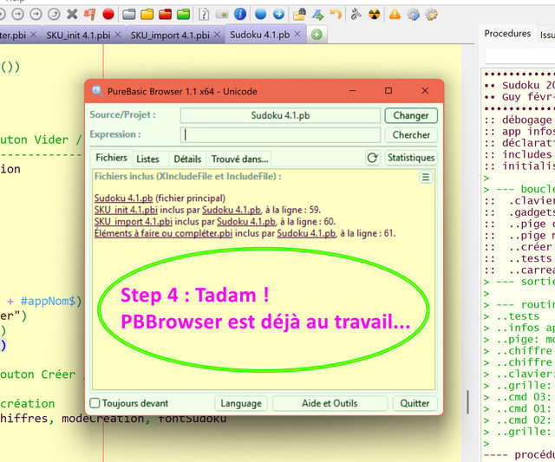Open the Détails tab in PBBrowser
Image resolution: width=555 pixels, height=462 pixels.
[x=187, y=159]
